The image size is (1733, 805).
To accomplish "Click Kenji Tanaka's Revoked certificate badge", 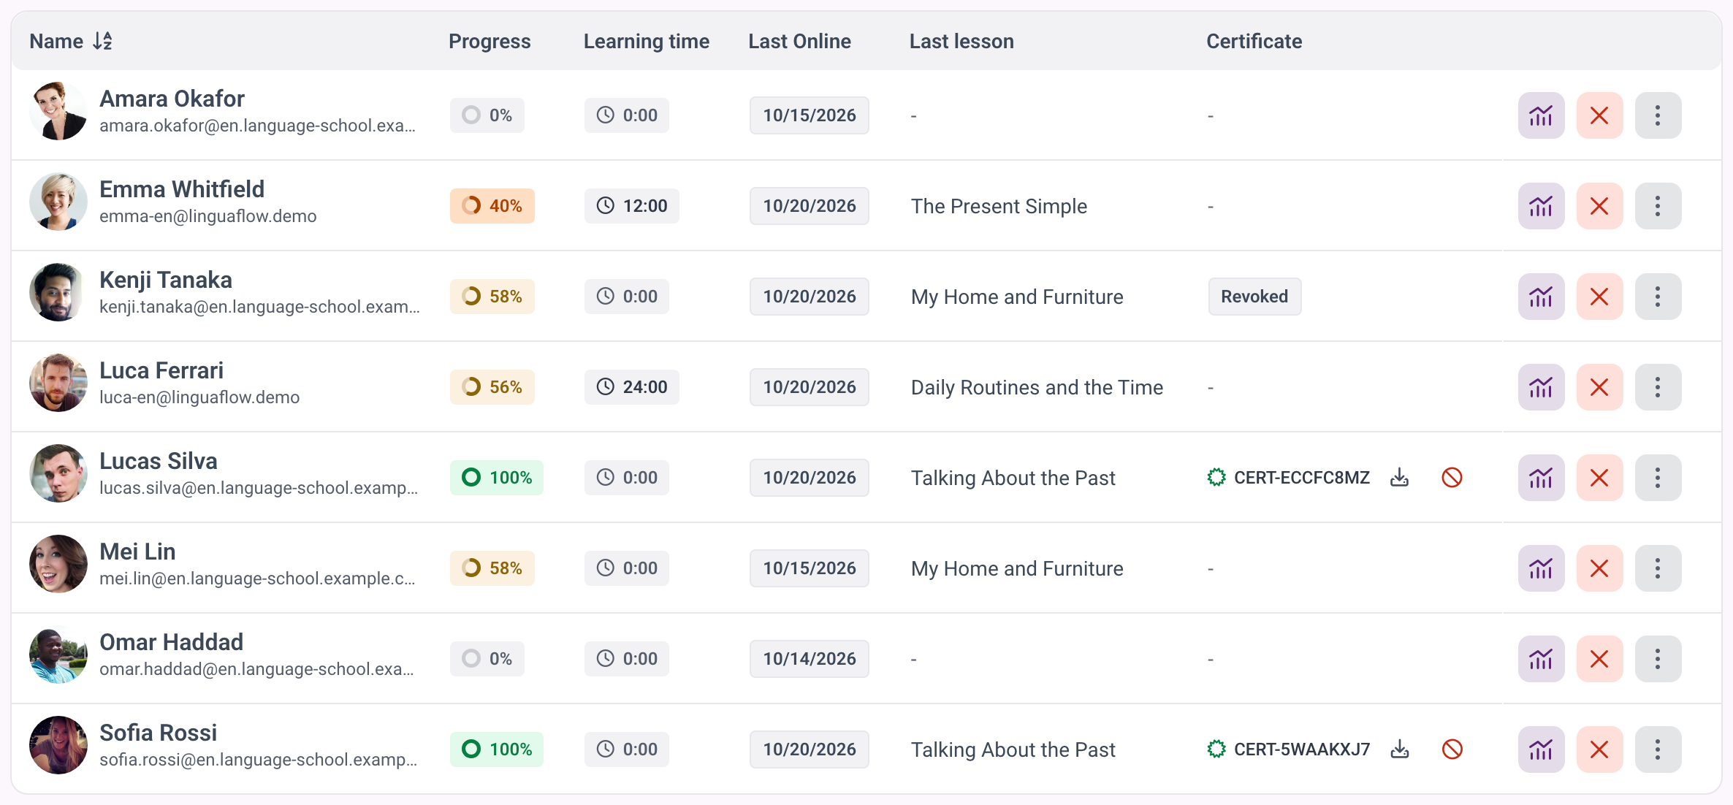I will click(x=1254, y=297).
